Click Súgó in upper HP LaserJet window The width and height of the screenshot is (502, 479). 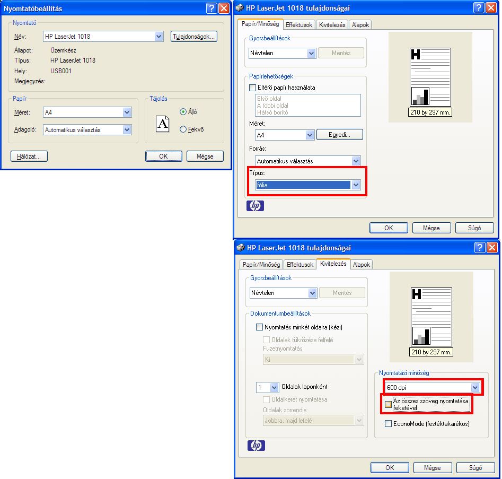(474, 228)
